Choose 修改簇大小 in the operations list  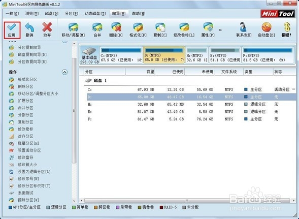pos(27,165)
